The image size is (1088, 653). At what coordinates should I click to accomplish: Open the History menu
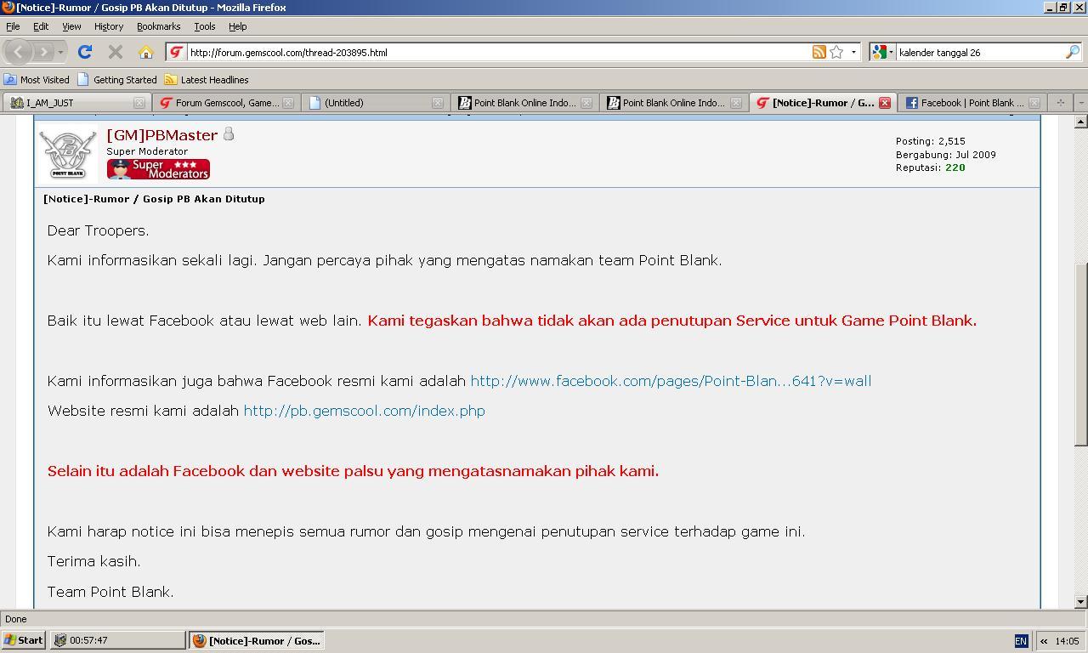(109, 26)
